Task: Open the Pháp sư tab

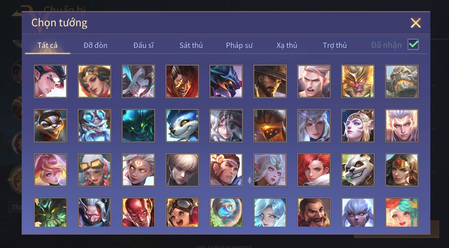Action: click(x=239, y=45)
